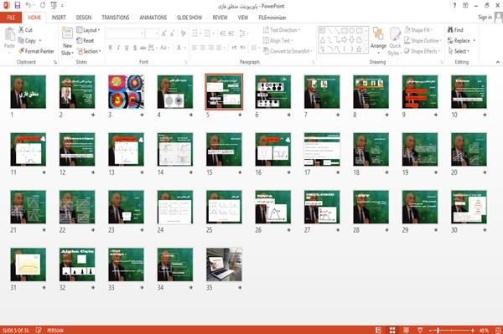503x334 pixels.
Task: Click the Copy icon
Action: tap(21, 40)
